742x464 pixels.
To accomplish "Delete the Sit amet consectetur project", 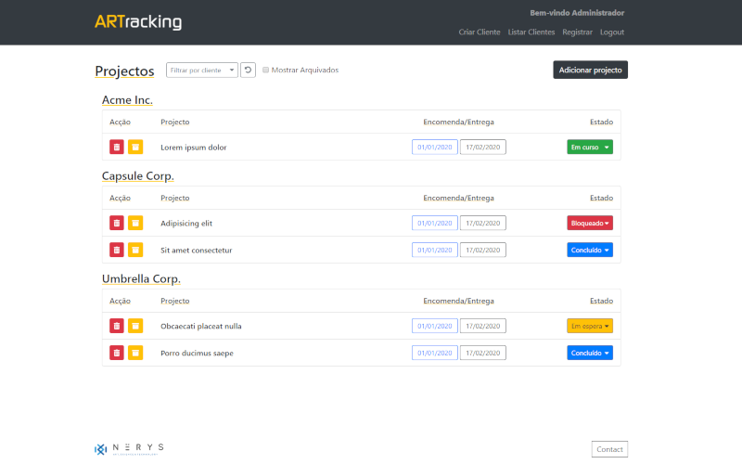I will click(x=117, y=250).
